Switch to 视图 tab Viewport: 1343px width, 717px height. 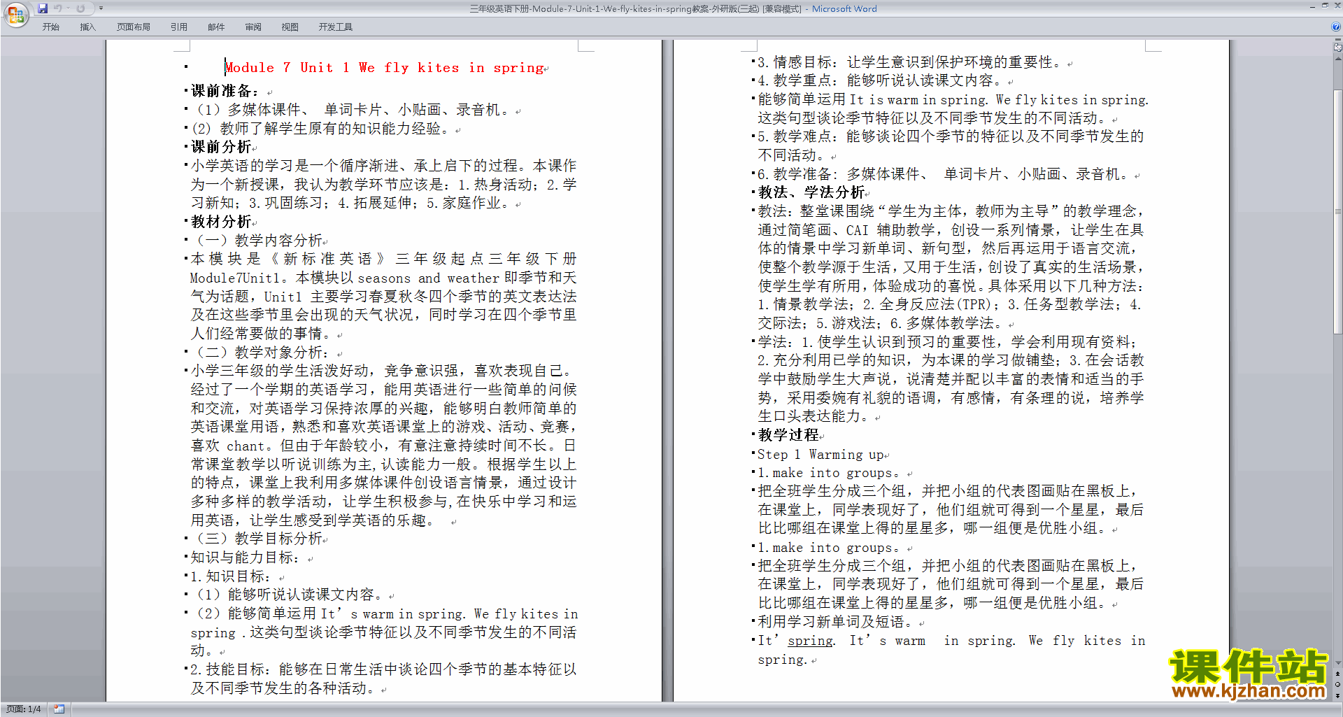click(290, 27)
